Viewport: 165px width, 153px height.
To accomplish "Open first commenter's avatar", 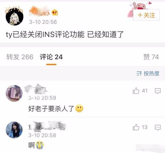I will pyautogui.click(x=14, y=93).
